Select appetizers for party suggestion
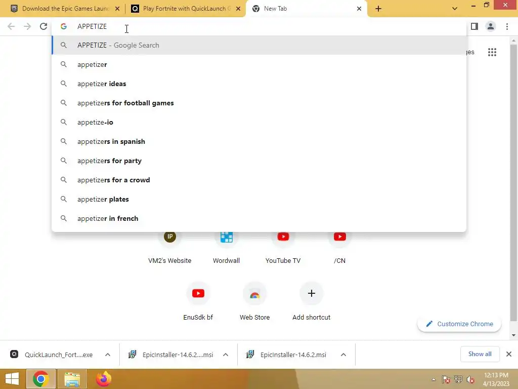The height and width of the screenshot is (389, 518). pos(260,161)
